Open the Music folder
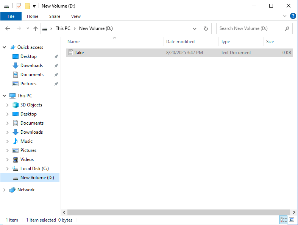This screenshot has height=225, width=298. pos(27,141)
